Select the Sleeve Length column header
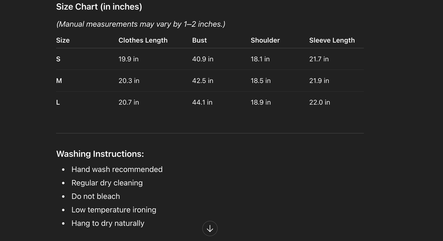Viewport: 443px width, 241px height. click(332, 40)
